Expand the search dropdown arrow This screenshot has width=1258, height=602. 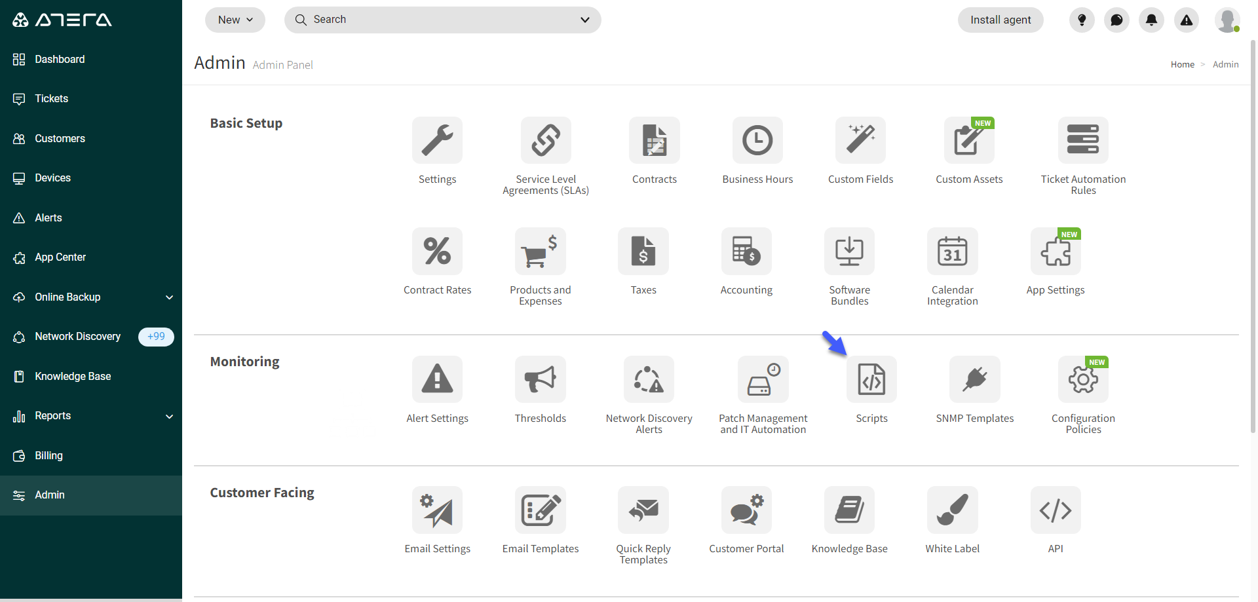[x=584, y=20]
